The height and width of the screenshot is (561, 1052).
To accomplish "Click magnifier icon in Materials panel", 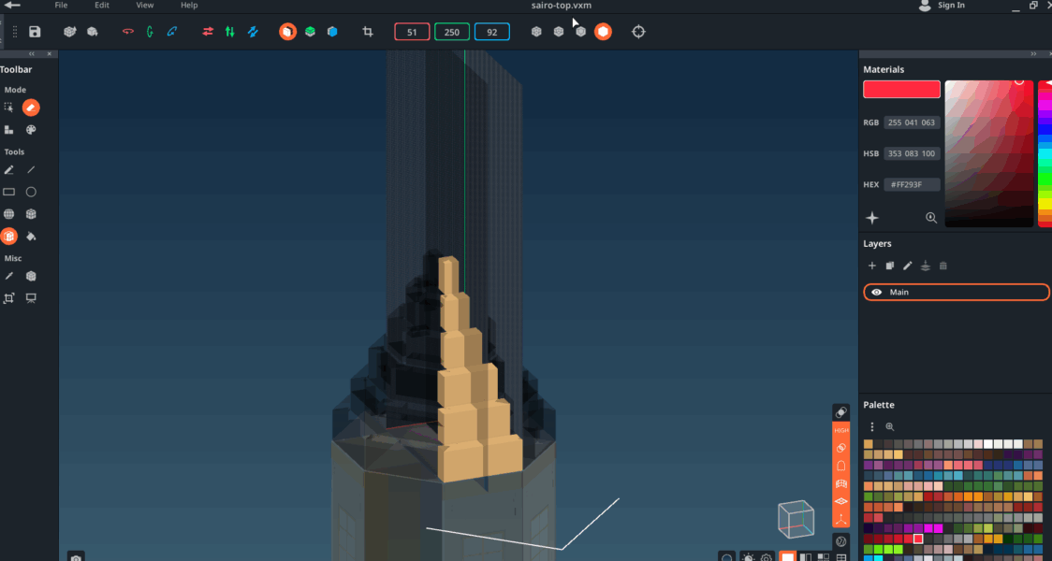I will [x=931, y=218].
